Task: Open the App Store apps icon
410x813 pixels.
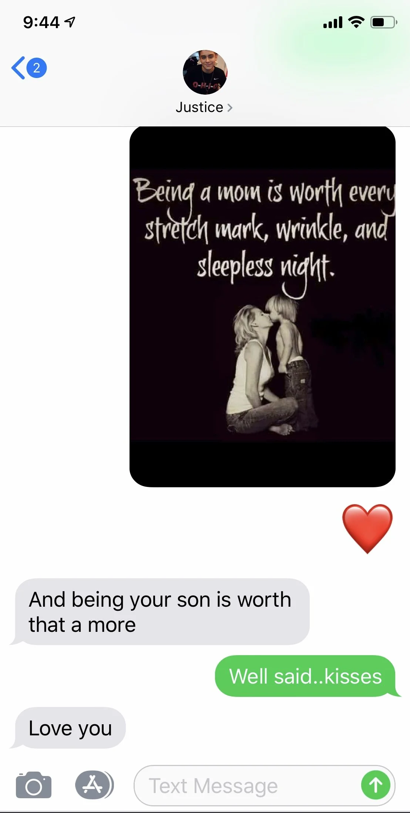Action: [94, 785]
